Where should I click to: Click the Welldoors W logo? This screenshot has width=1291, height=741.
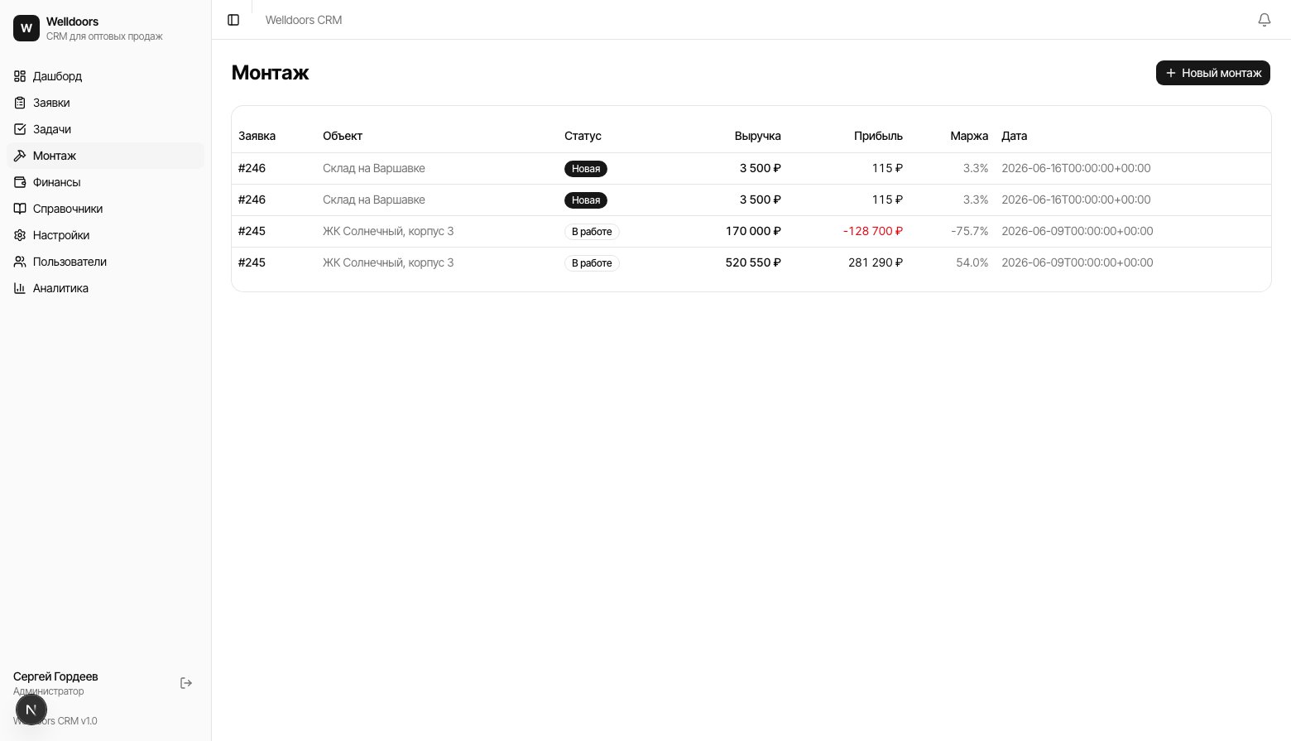pyautogui.click(x=26, y=28)
